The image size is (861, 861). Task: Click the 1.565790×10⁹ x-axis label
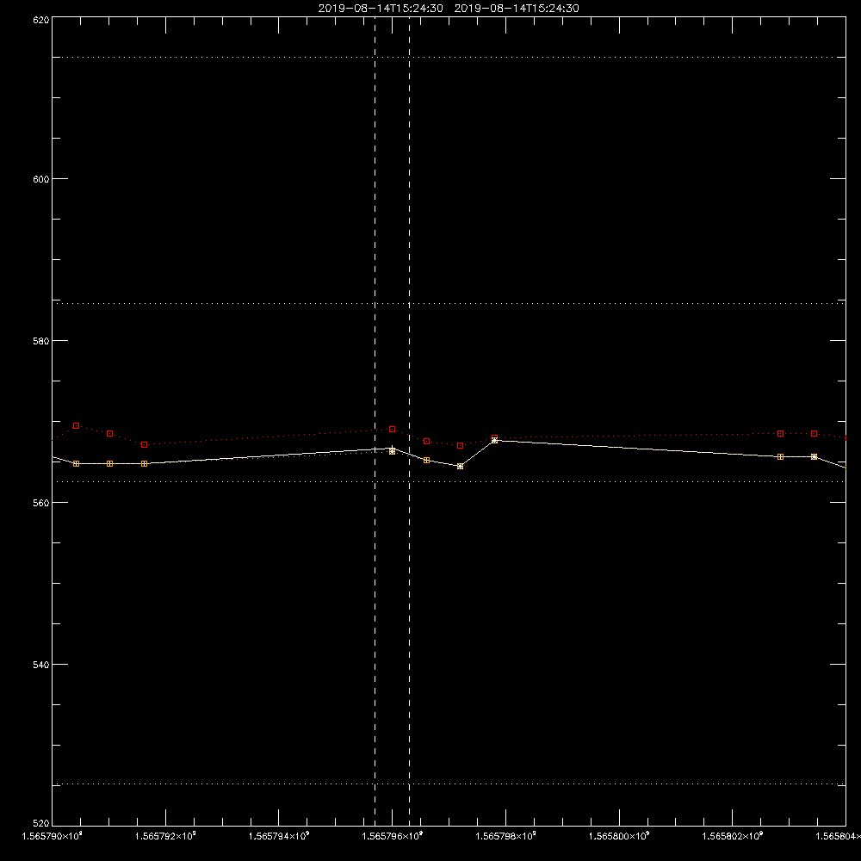point(53,836)
